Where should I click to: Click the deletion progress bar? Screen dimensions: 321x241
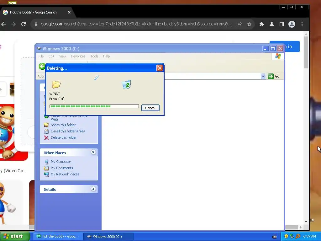(x=94, y=106)
